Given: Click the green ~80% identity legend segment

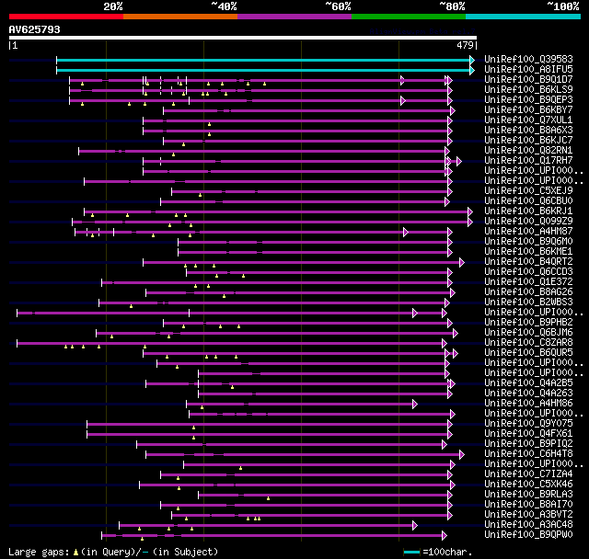Looking at the screenshot, I should pos(409,17).
